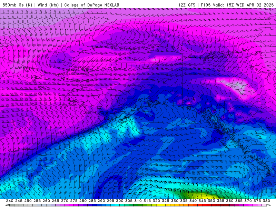Select the 240 value on the color scale

click(10, 201)
